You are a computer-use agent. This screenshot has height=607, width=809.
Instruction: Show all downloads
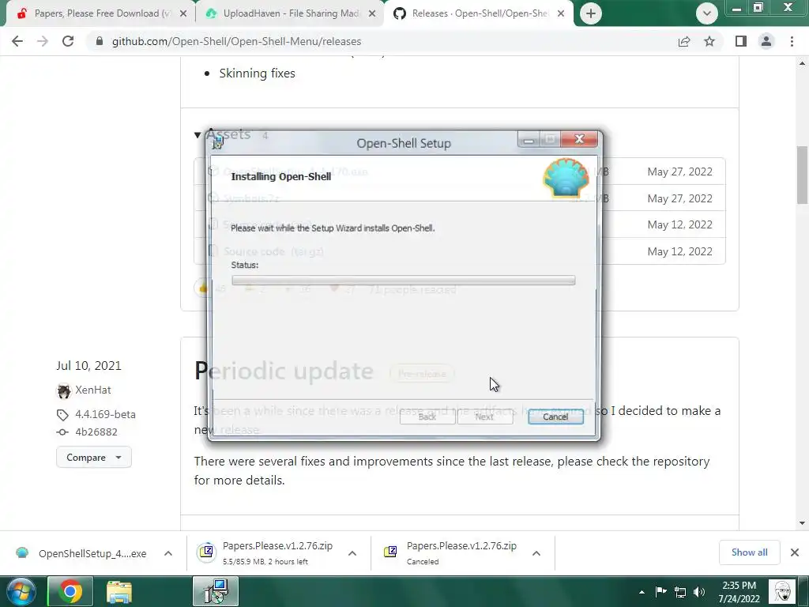point(749,552)
